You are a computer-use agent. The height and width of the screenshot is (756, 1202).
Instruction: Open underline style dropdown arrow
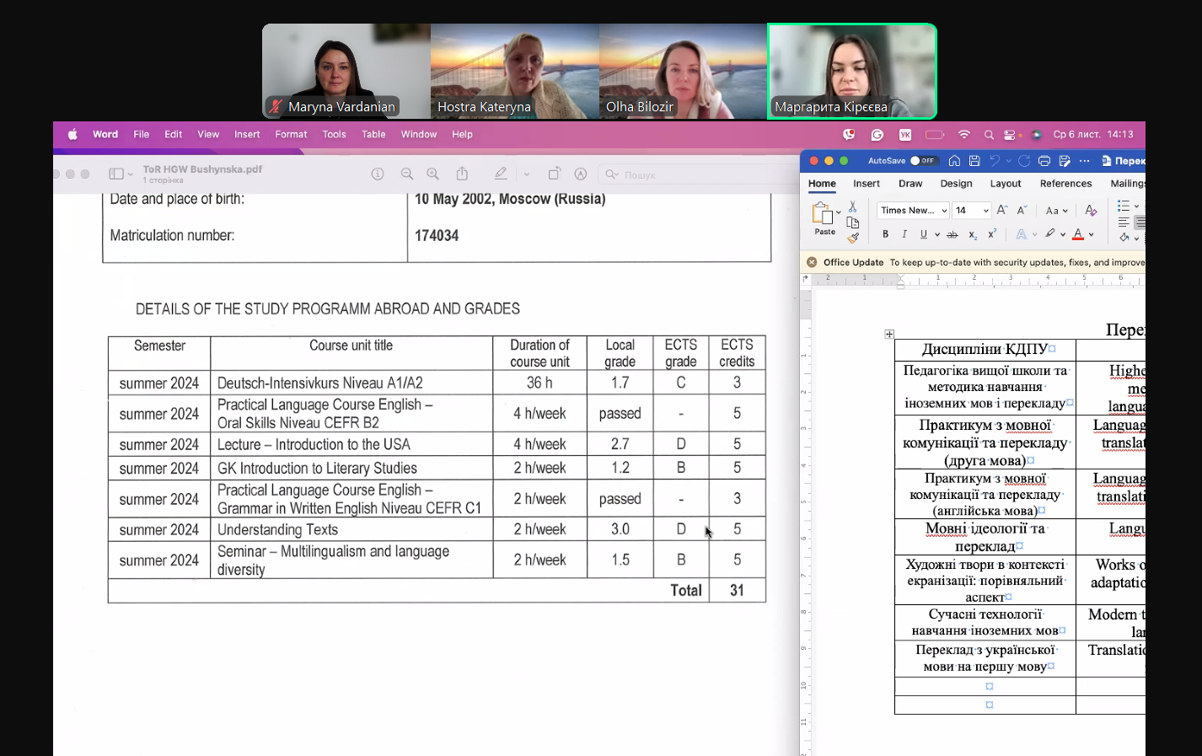tap(936, 235)
